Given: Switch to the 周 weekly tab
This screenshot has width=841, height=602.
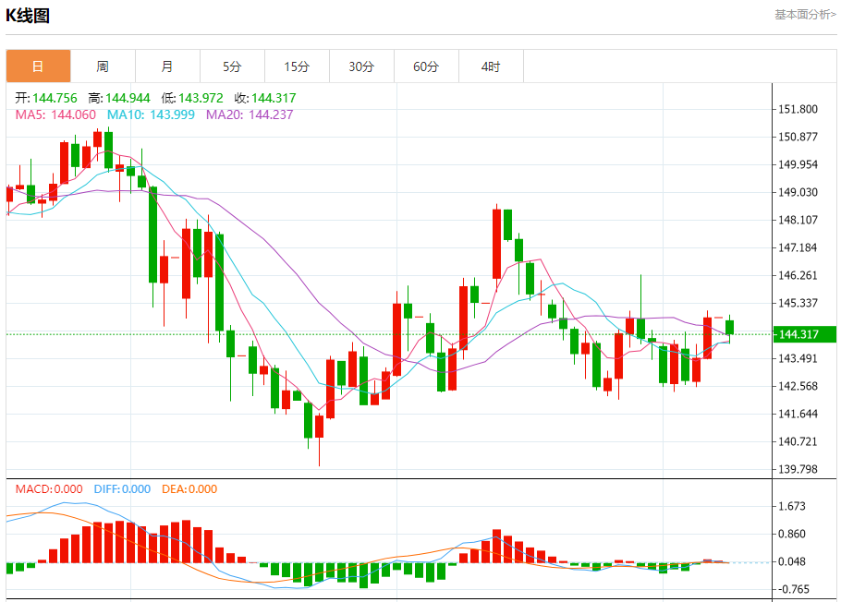Looking at the screenshot, I should (103, 66).
